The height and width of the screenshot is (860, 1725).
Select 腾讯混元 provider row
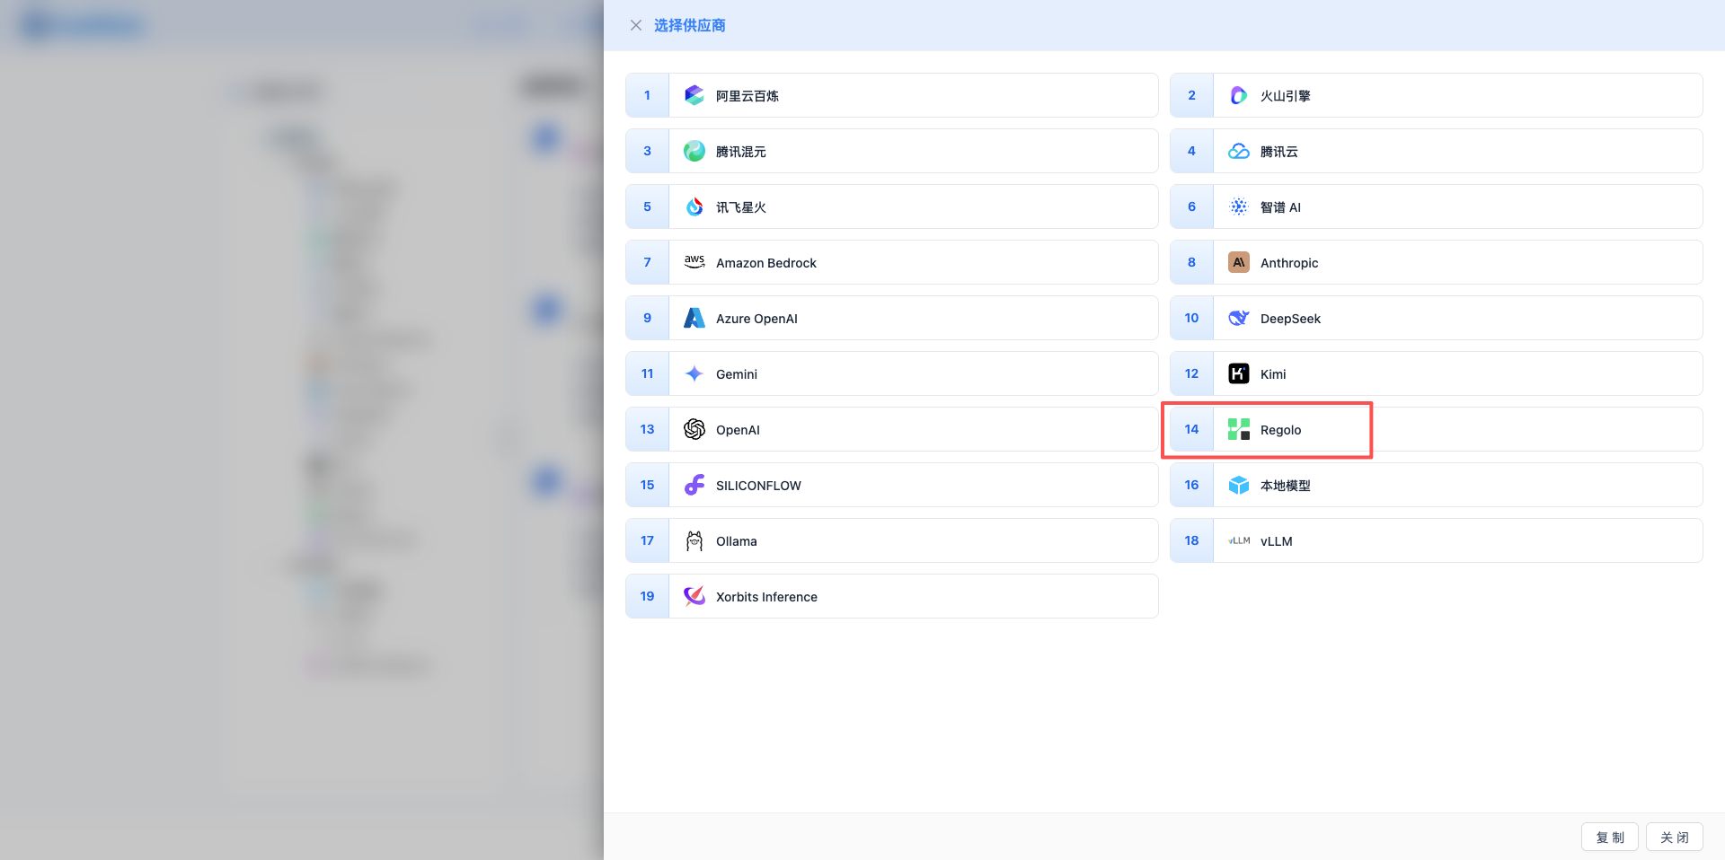coord(740,152)
